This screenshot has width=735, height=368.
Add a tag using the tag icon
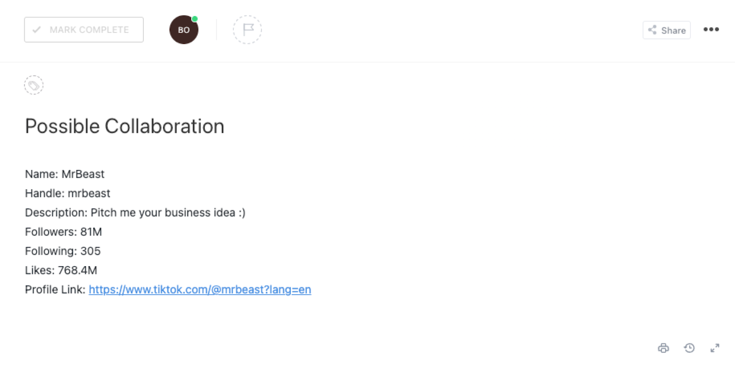pyautogui.click(x=34, y=85)
